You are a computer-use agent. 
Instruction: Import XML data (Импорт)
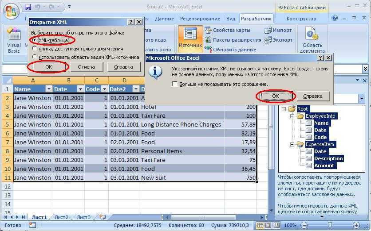click(x=278, y=30)
